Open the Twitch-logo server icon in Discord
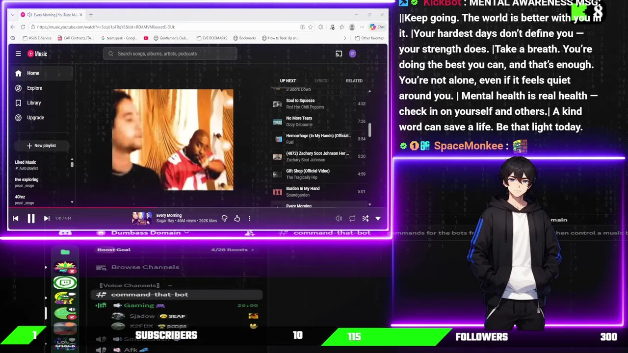628x353 pixels. pos(65,282)
